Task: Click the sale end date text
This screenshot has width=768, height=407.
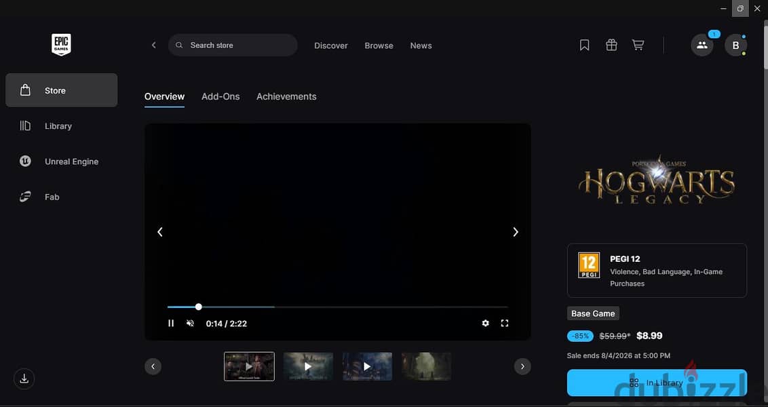Action: pyautogui.click(x=619, y=355)
